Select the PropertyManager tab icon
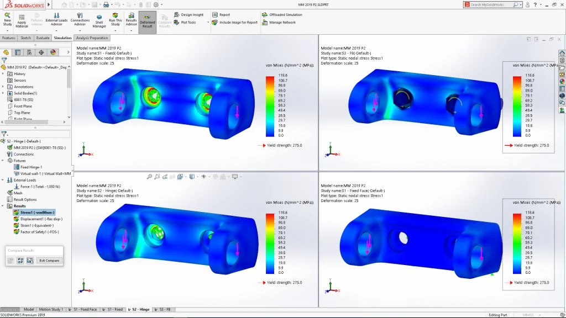The width and height of the screenshot is (566, 318). pyautogui.click(x=18, y=52)
